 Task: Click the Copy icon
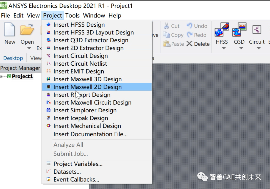click(x=166, y=35)
